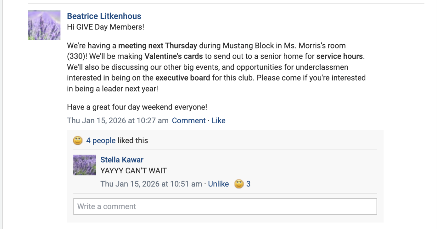The height and width of the screenshot is (229, 437).
Task: Click the post timestamp 'Thu Jan 15, 2026 at 10:27 am'
Action: [117, 120]
